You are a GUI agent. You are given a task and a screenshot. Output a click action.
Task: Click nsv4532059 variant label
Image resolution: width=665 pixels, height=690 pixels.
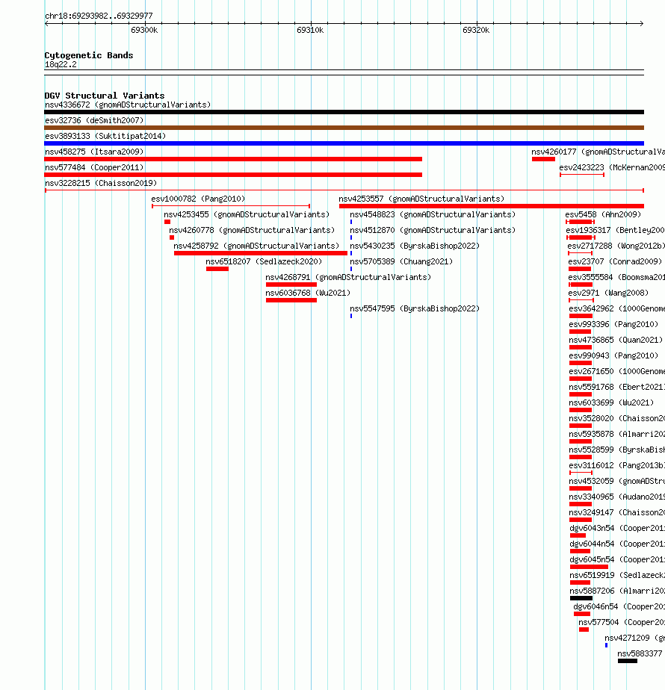point(616,482)
